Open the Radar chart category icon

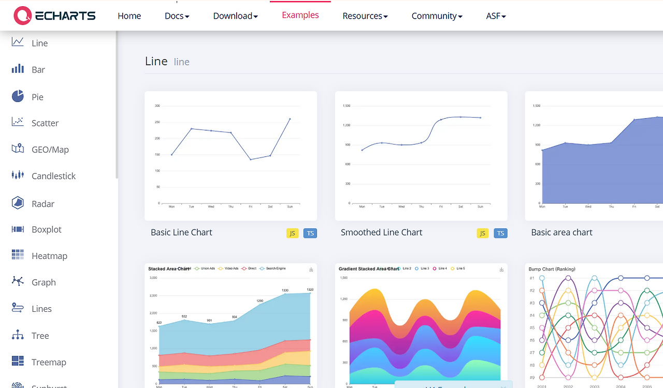(18, 203)
